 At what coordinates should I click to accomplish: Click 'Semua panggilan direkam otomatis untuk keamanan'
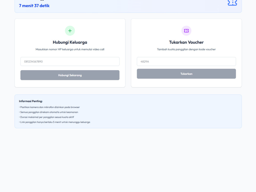48,112
